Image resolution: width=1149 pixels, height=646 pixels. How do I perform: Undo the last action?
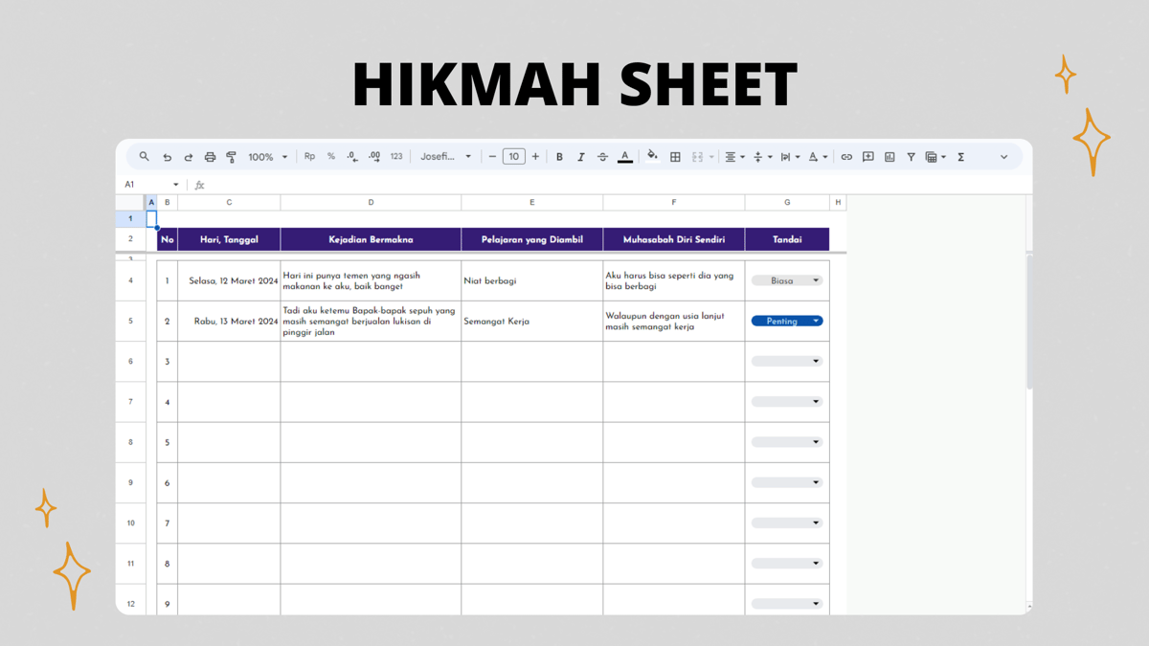[x=167, y=157]
